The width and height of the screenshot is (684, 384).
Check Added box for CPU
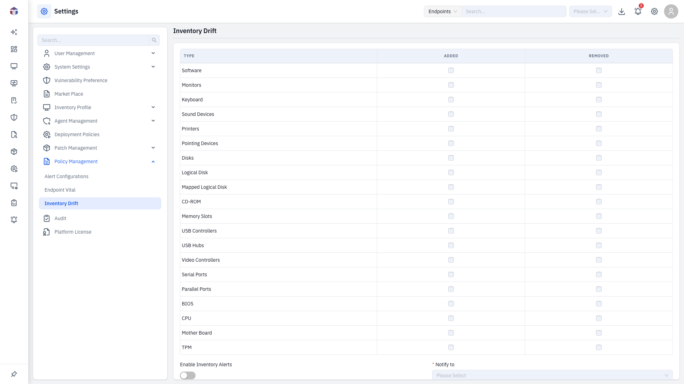(x=451, y=318)
